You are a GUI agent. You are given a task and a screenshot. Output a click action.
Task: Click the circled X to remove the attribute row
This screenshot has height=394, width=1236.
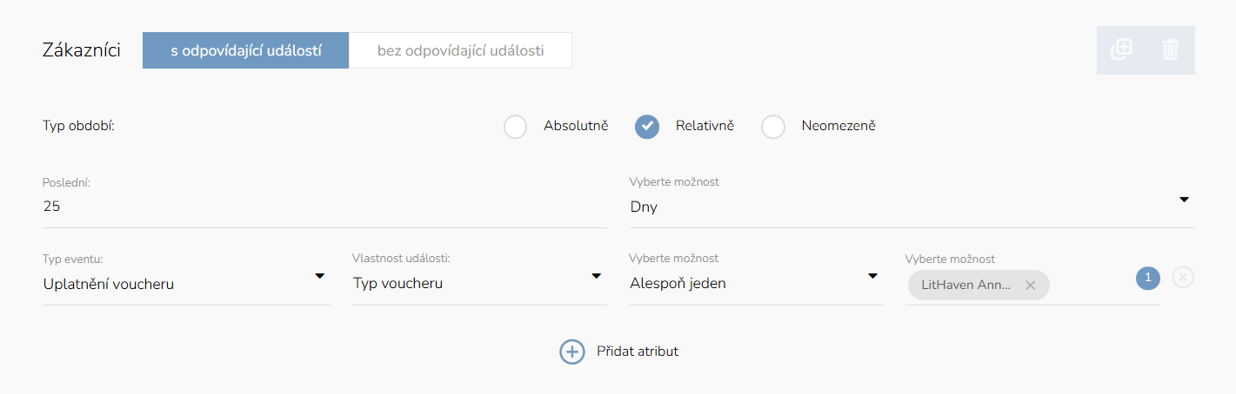coord(1183,277)
